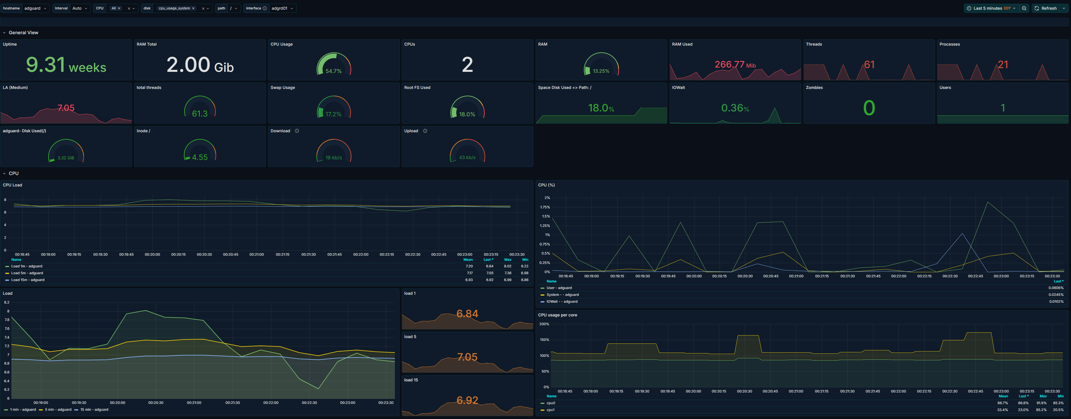Remove the cpu_usage_system chip from disk filter
The height and width of the screenshot is (419, 1071).
click(x=193, y=8)
